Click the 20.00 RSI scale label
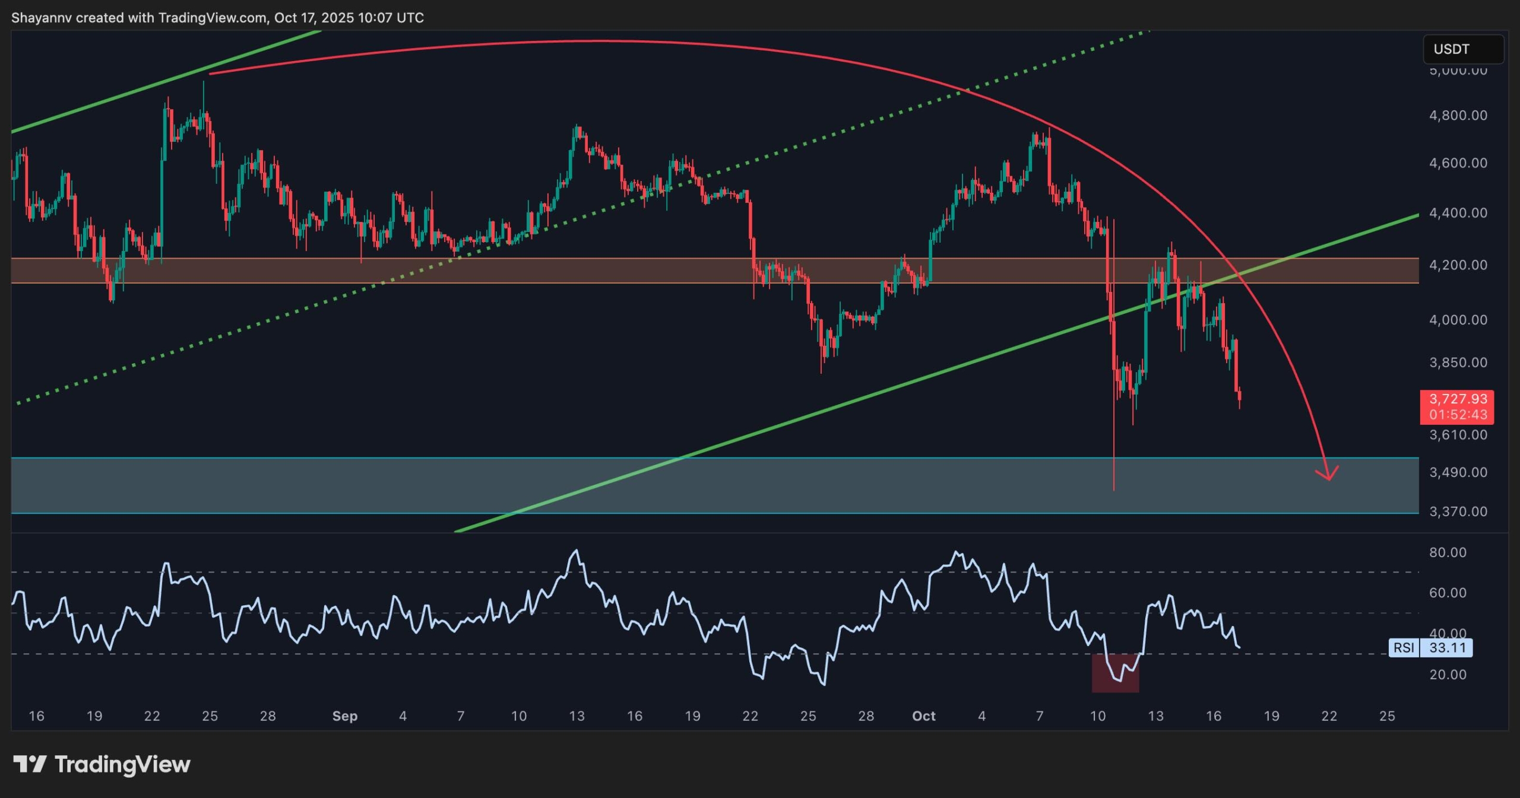Image resolution: width=1520 pixels, height=798 pixels. [x=1448, y=675]
